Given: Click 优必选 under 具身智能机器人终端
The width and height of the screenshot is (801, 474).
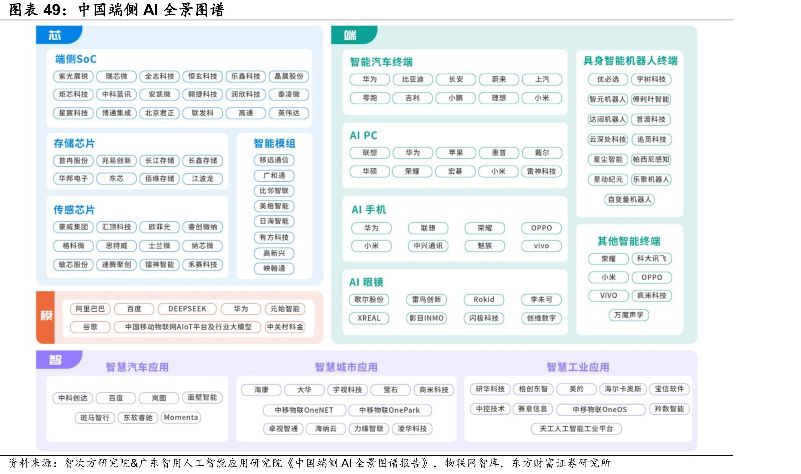Looking at the screenshot, I should [608, 79].
